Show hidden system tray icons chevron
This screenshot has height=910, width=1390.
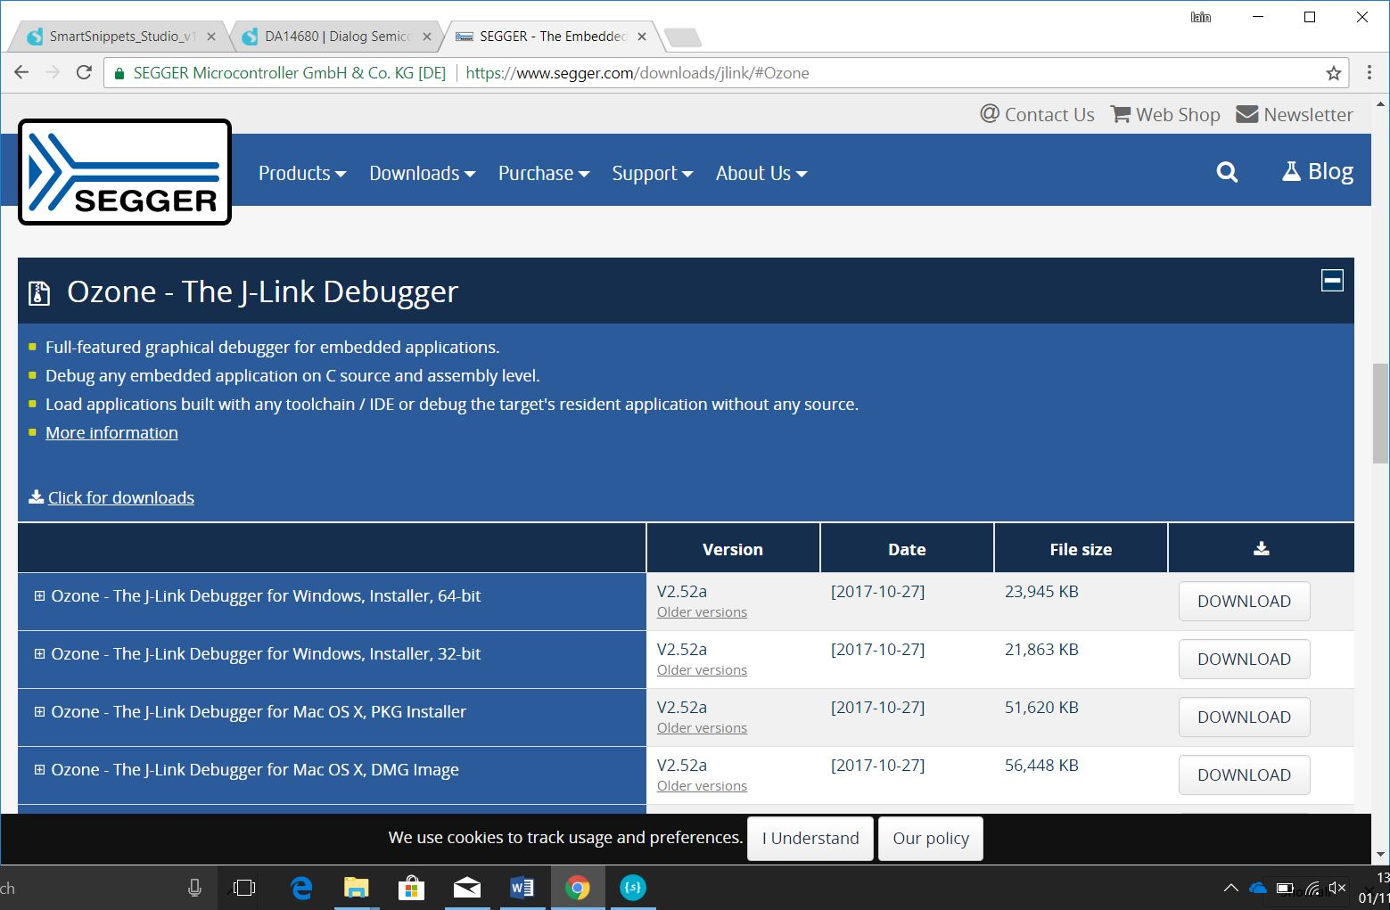pos(1231,888)
